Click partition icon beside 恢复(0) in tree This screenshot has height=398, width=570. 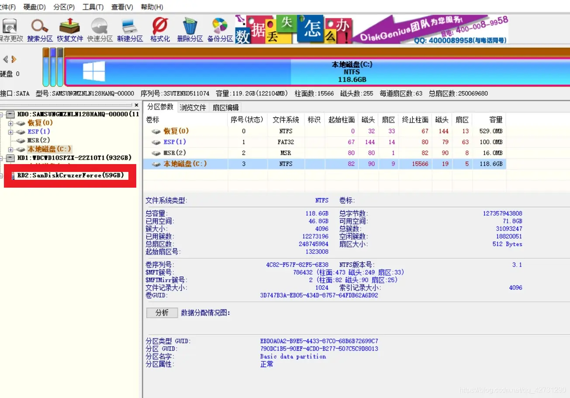click(21, 123)
